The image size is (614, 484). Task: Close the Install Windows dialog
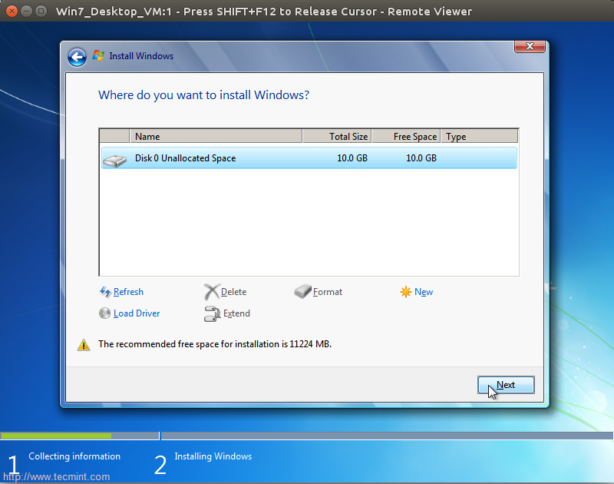(x=530, y=47)
